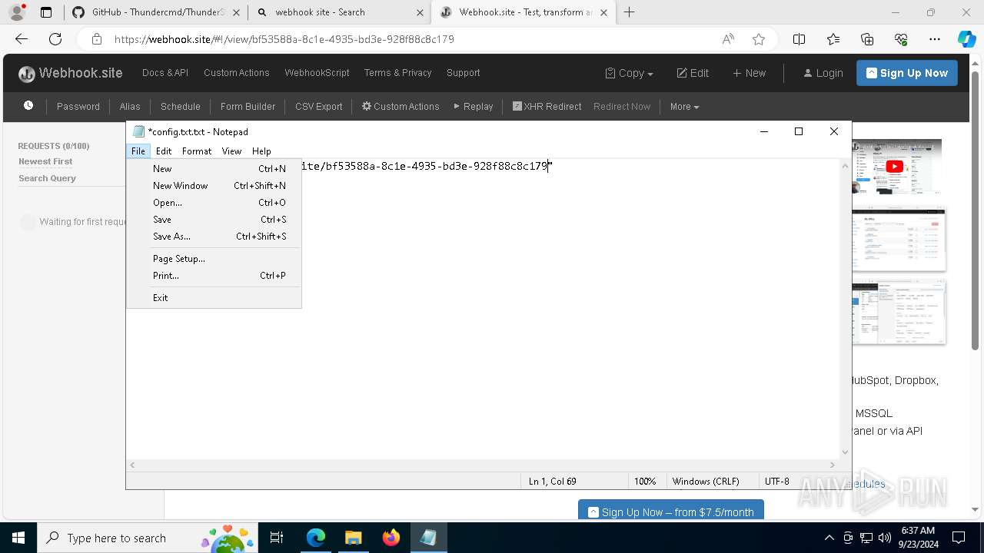Click CSV Export in Webhook toolbar

tap(319, 106)
